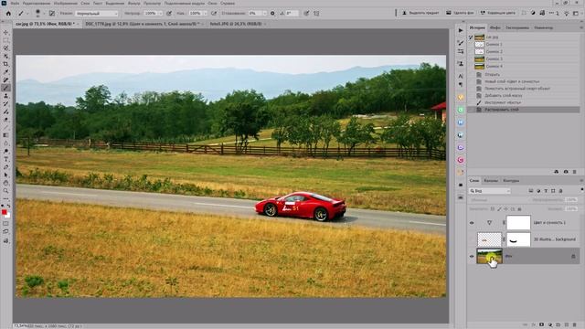Click the Выделить предмет button

(x=420, y=13)
